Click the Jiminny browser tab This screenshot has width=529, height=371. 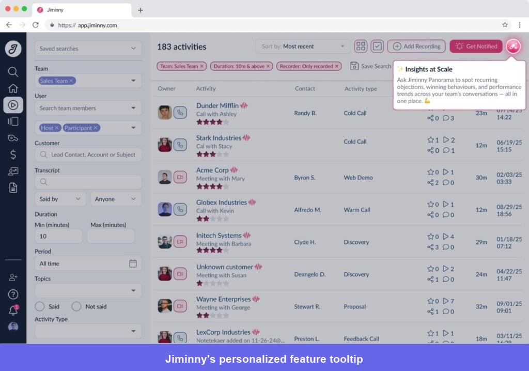(x=82, y=10)
